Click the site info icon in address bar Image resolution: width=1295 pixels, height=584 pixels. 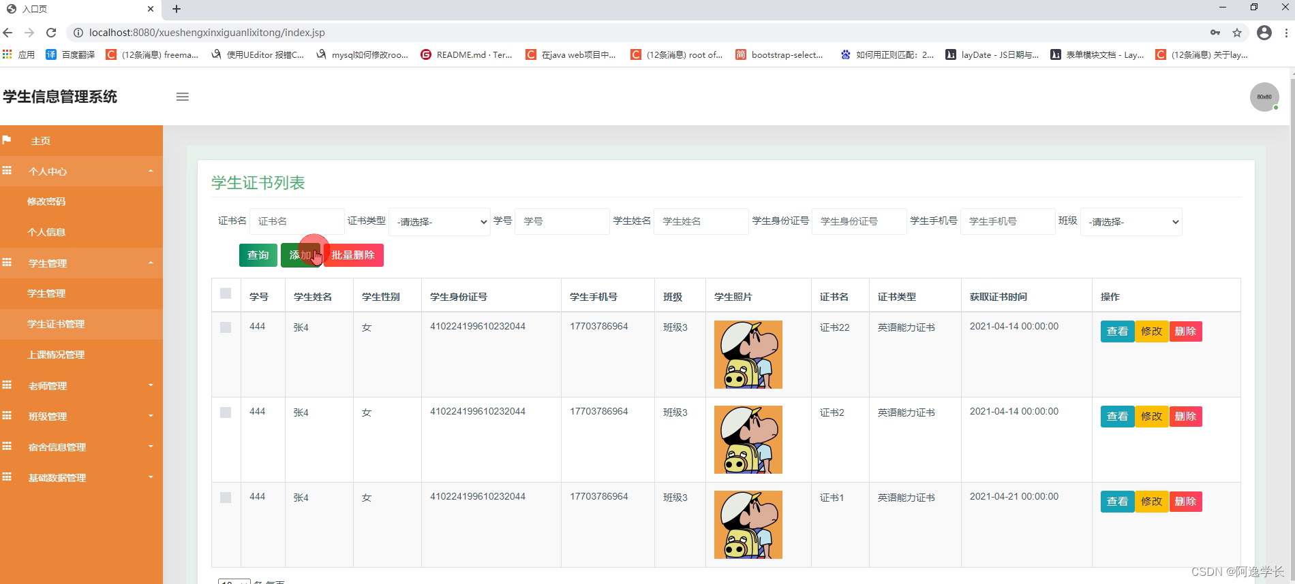pos(78,33)
